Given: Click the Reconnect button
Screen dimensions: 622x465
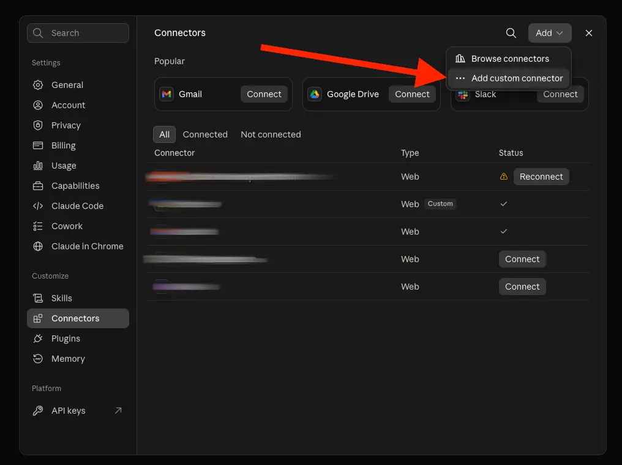Looking at the screenshot, I should pos(541,177).
